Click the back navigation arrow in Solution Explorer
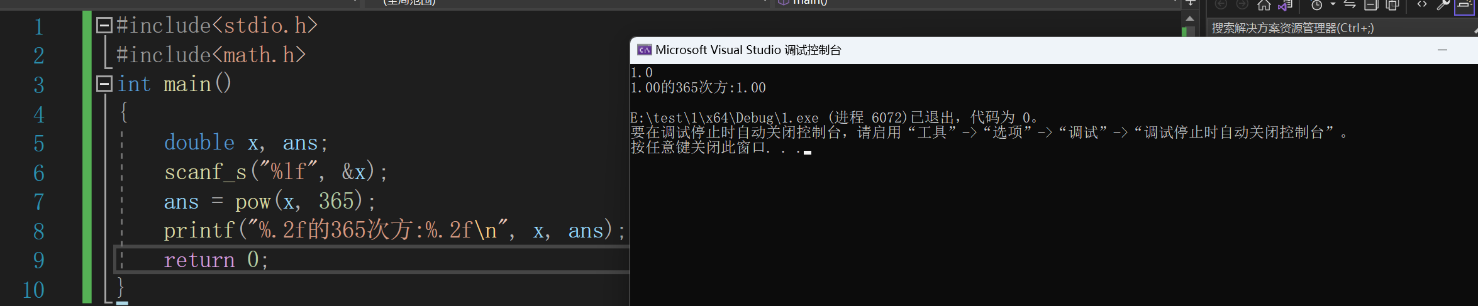 click(1221, 5)
